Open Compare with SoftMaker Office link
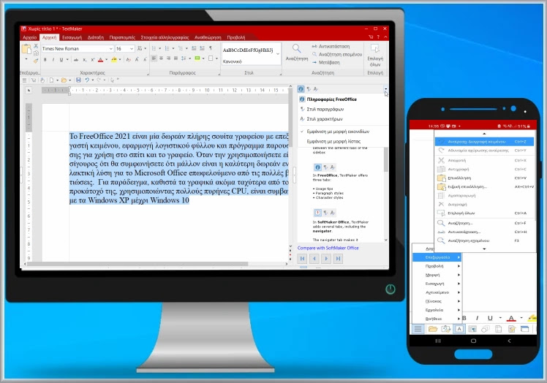547x383 pixels. [328, 248]
